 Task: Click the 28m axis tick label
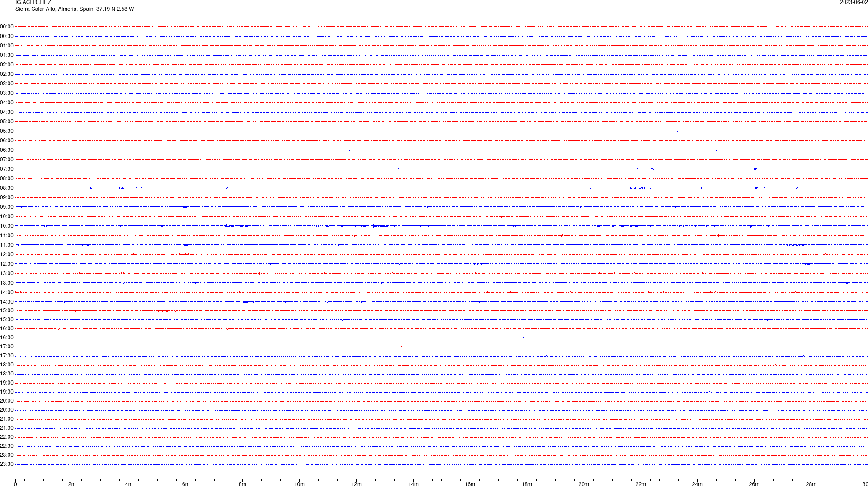coord(811,484)
